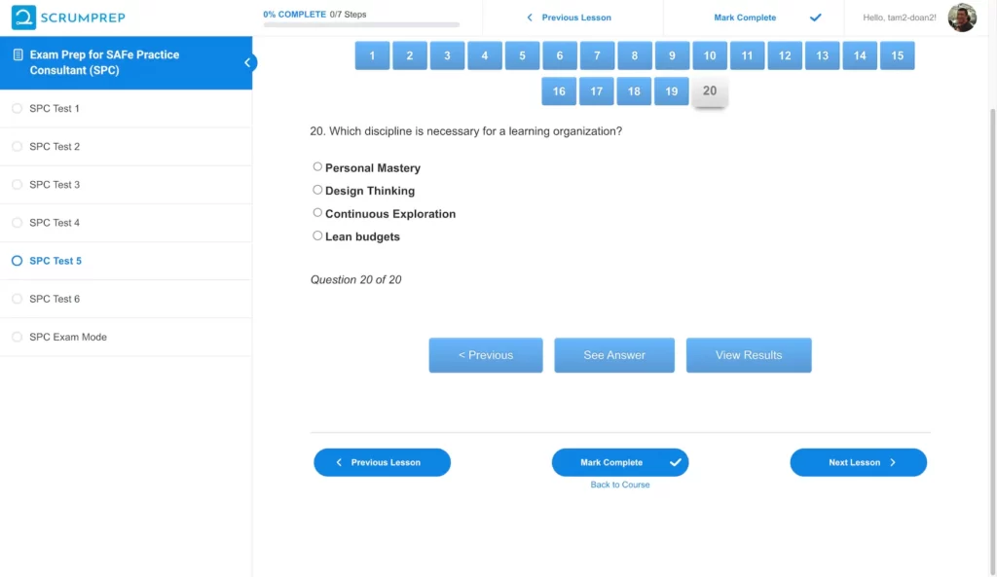
Task: Click the status circle beside SPC Exam Mode
Action: [17, 337]
